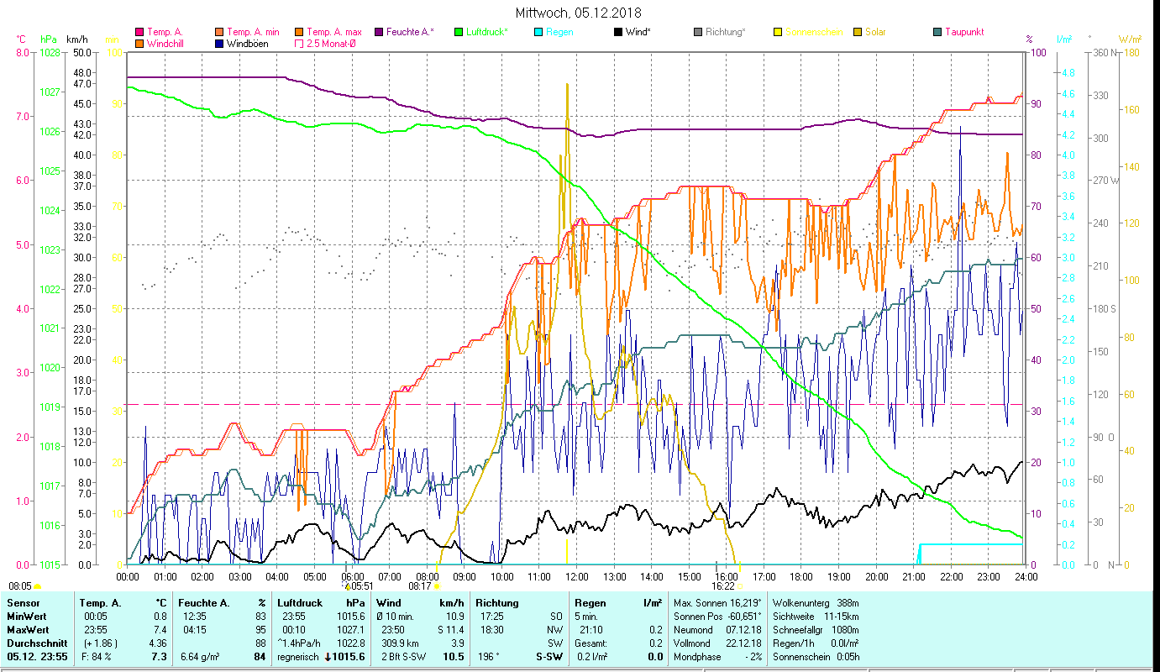Click the Temp. A. pink legend swatch
Viewport: 1160px width, 672px height.
coord(139,32)
